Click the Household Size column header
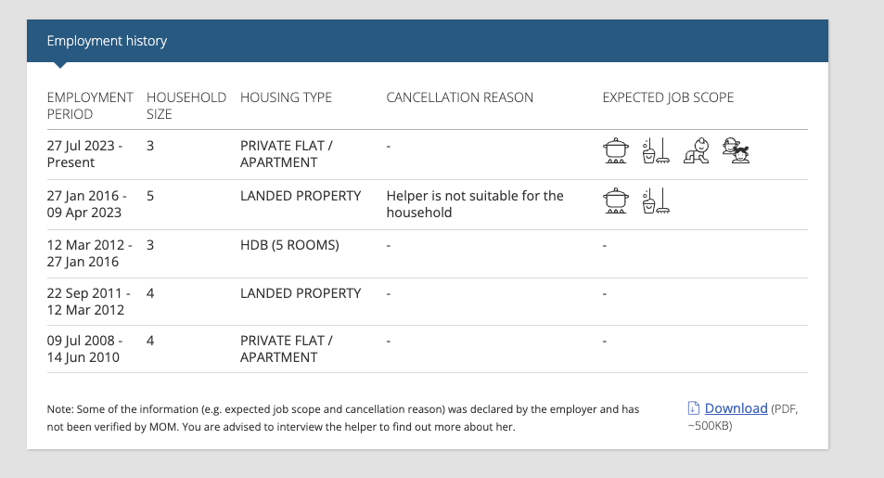The height and width of the screenshot is (478, 884). click(x=186, y=106)
